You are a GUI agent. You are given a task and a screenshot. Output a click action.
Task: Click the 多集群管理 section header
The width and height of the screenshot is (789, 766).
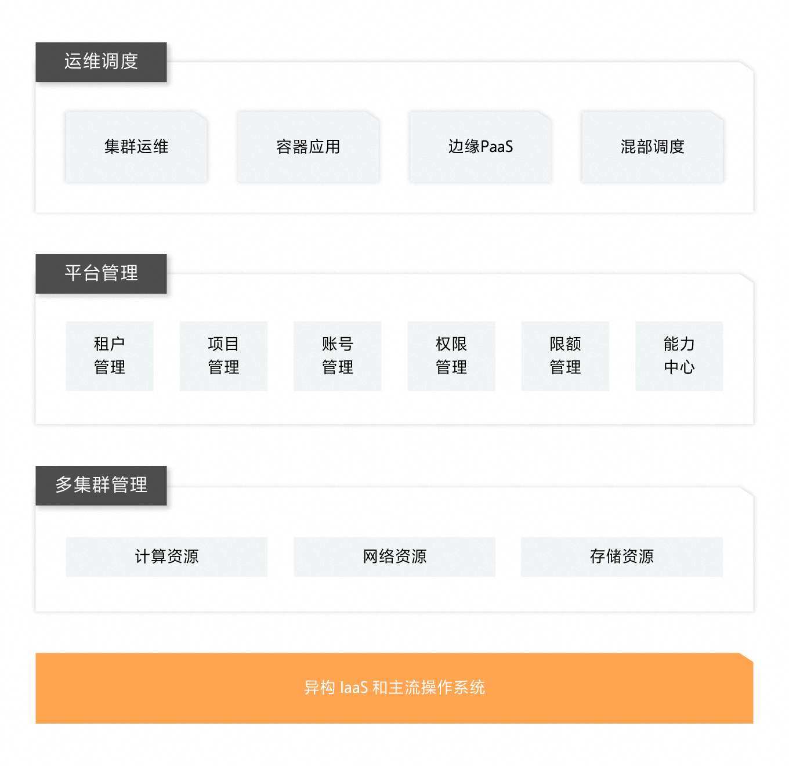(101, 485)
